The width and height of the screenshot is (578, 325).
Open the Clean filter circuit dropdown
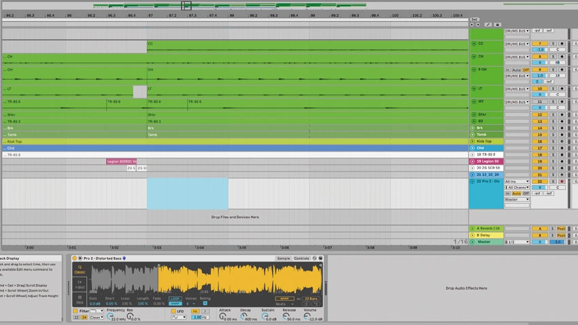(x=97, y=317)
